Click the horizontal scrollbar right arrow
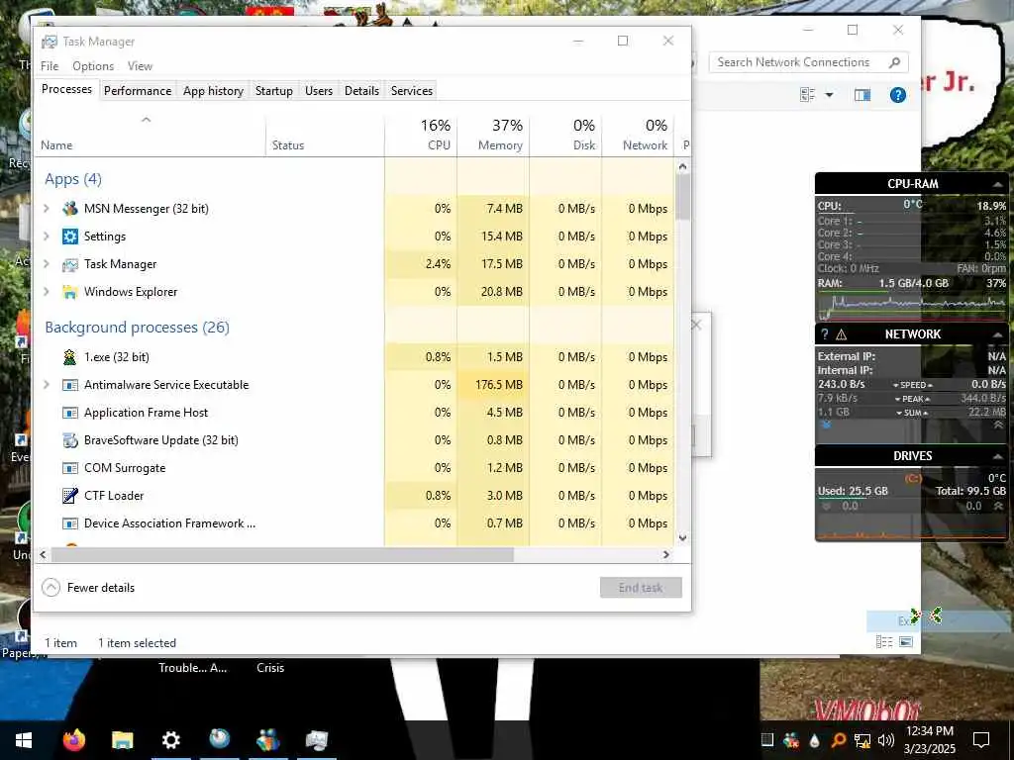This screenshot has width=1014, height=760. 666,554
